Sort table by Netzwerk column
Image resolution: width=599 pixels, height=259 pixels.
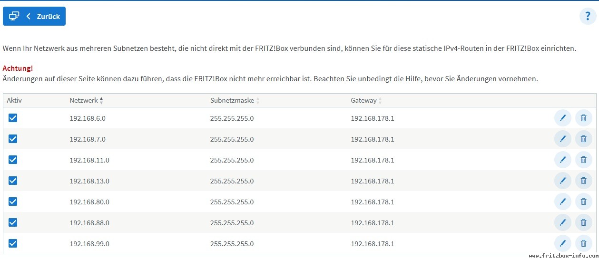tap(86, 100)
